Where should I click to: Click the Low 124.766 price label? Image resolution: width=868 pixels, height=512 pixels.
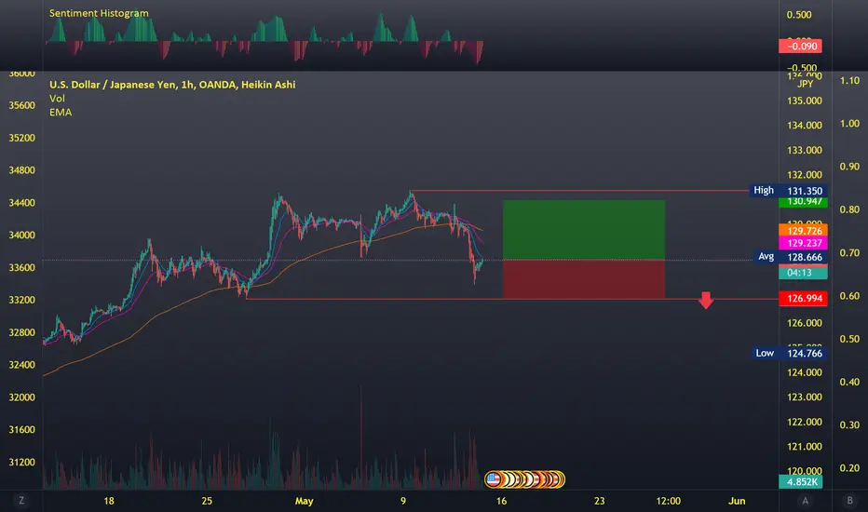[790, 353]
